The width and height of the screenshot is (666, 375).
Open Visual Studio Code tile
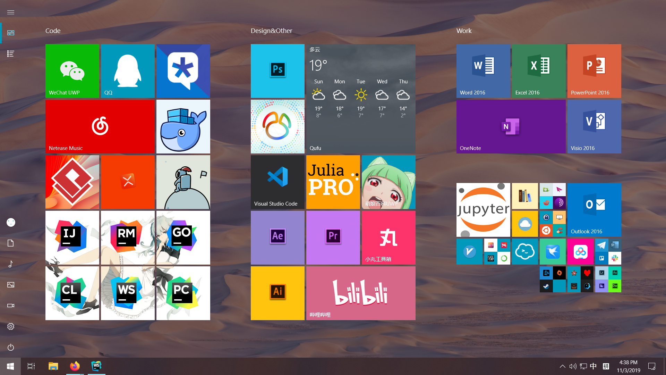tap(277, 182)
